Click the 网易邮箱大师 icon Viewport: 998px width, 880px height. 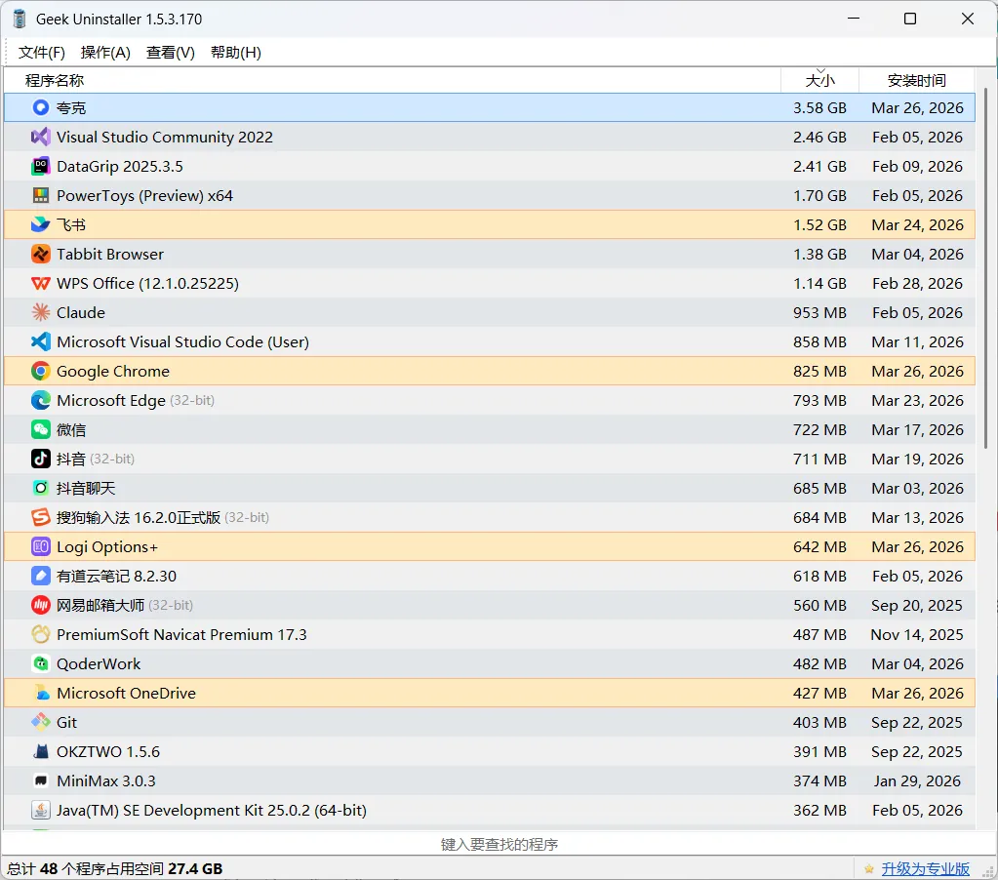click(41, 605)
